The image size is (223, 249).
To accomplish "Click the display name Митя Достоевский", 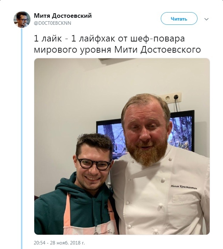I will 63,16.
